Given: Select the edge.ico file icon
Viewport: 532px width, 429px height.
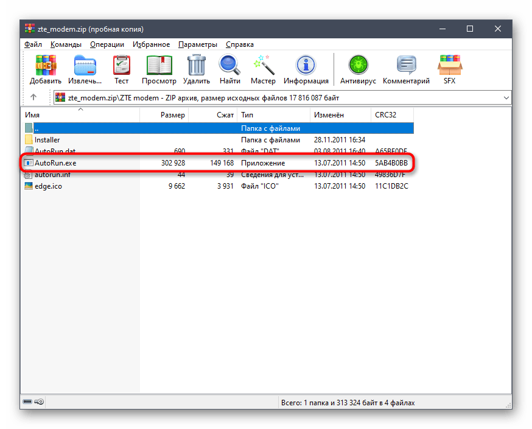Looking at the screenshot, I should point(29,186).
